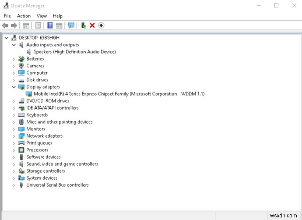Expand the System devices node chevron
The height and width of the screenshot is (220, 302).
pyautogui.click(x=14, y=178)
